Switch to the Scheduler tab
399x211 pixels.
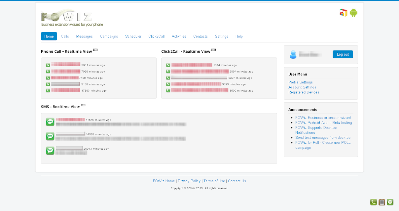pyautogui.click(x=133, y=36)
